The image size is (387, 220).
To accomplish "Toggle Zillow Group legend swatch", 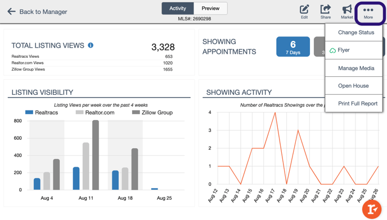I will [136, 112].
